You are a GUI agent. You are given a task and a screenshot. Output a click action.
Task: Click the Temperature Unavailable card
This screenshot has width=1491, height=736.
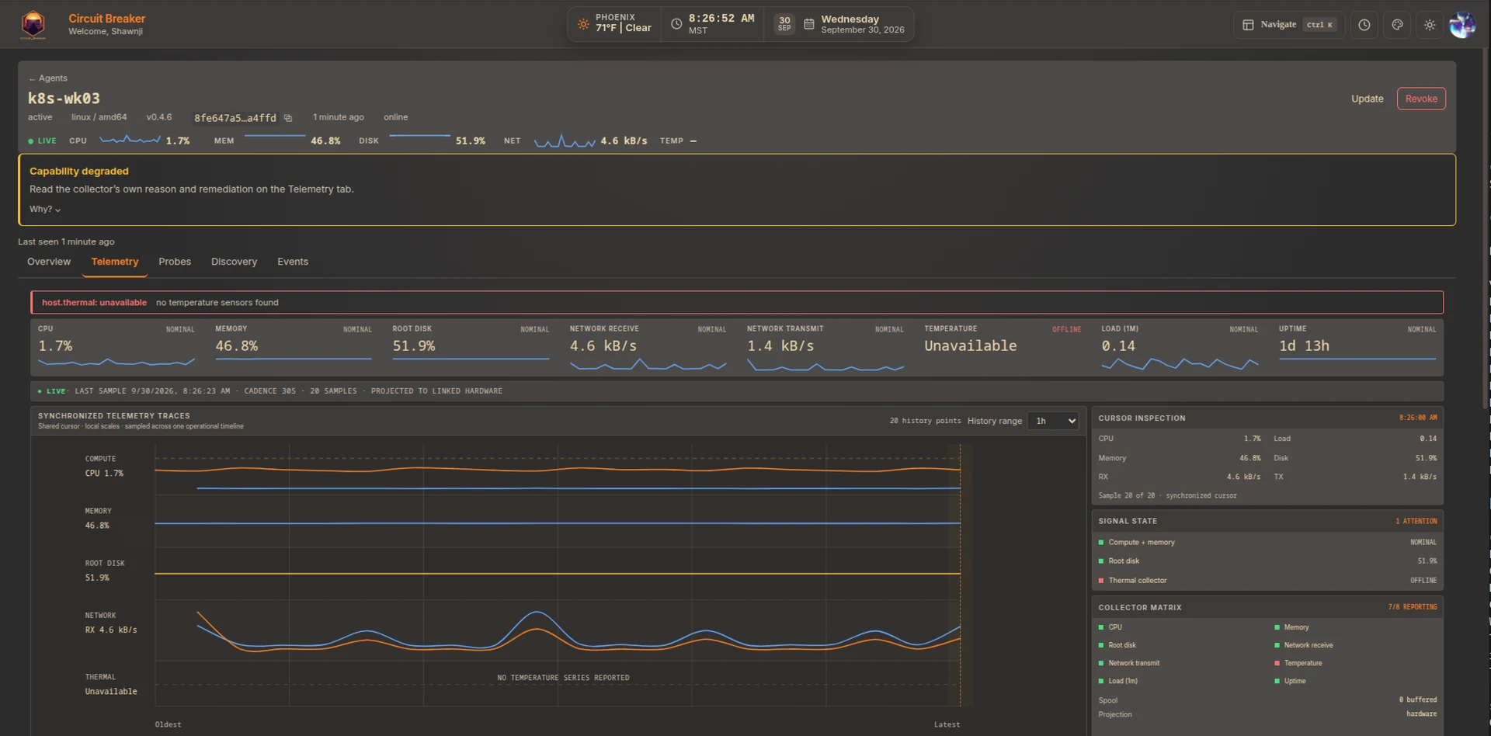coord(1003,346)
